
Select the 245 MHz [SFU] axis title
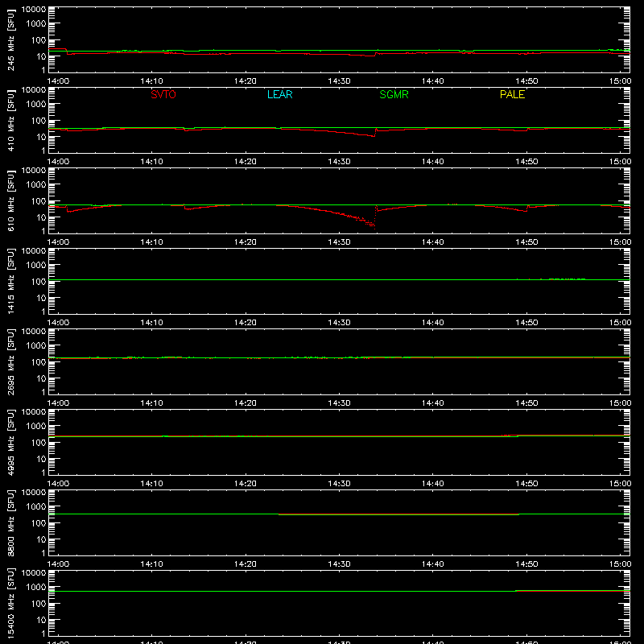point(11,39)
